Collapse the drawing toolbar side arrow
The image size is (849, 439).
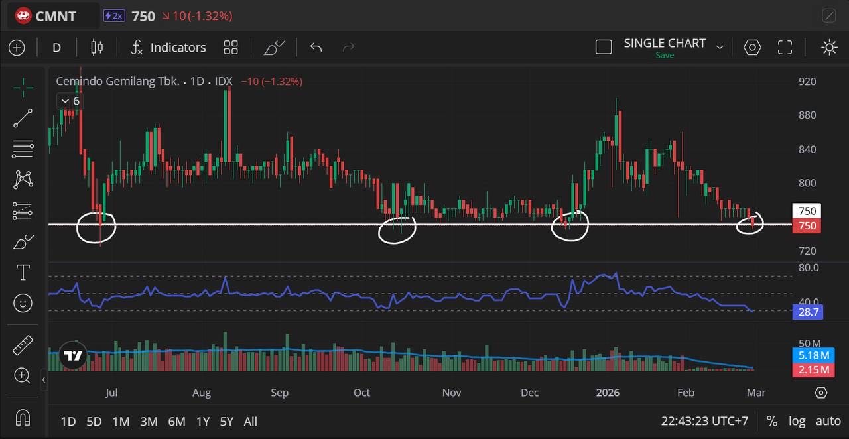click(44, 380)
